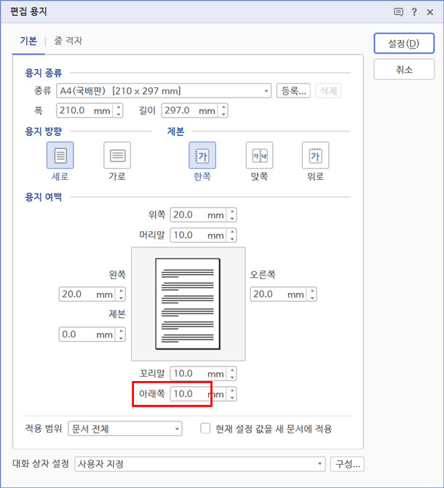Increase the 제본 gutter with up arrow

(x=121, y=331)
